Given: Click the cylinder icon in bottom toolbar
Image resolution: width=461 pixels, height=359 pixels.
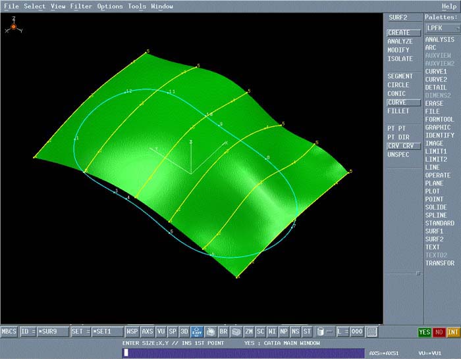Looking at the screenshot, I should coord(320,331).
